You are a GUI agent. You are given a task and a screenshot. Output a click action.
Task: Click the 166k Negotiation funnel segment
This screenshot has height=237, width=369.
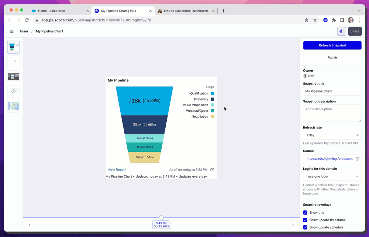pyautogui.click(x=145, y=157)
